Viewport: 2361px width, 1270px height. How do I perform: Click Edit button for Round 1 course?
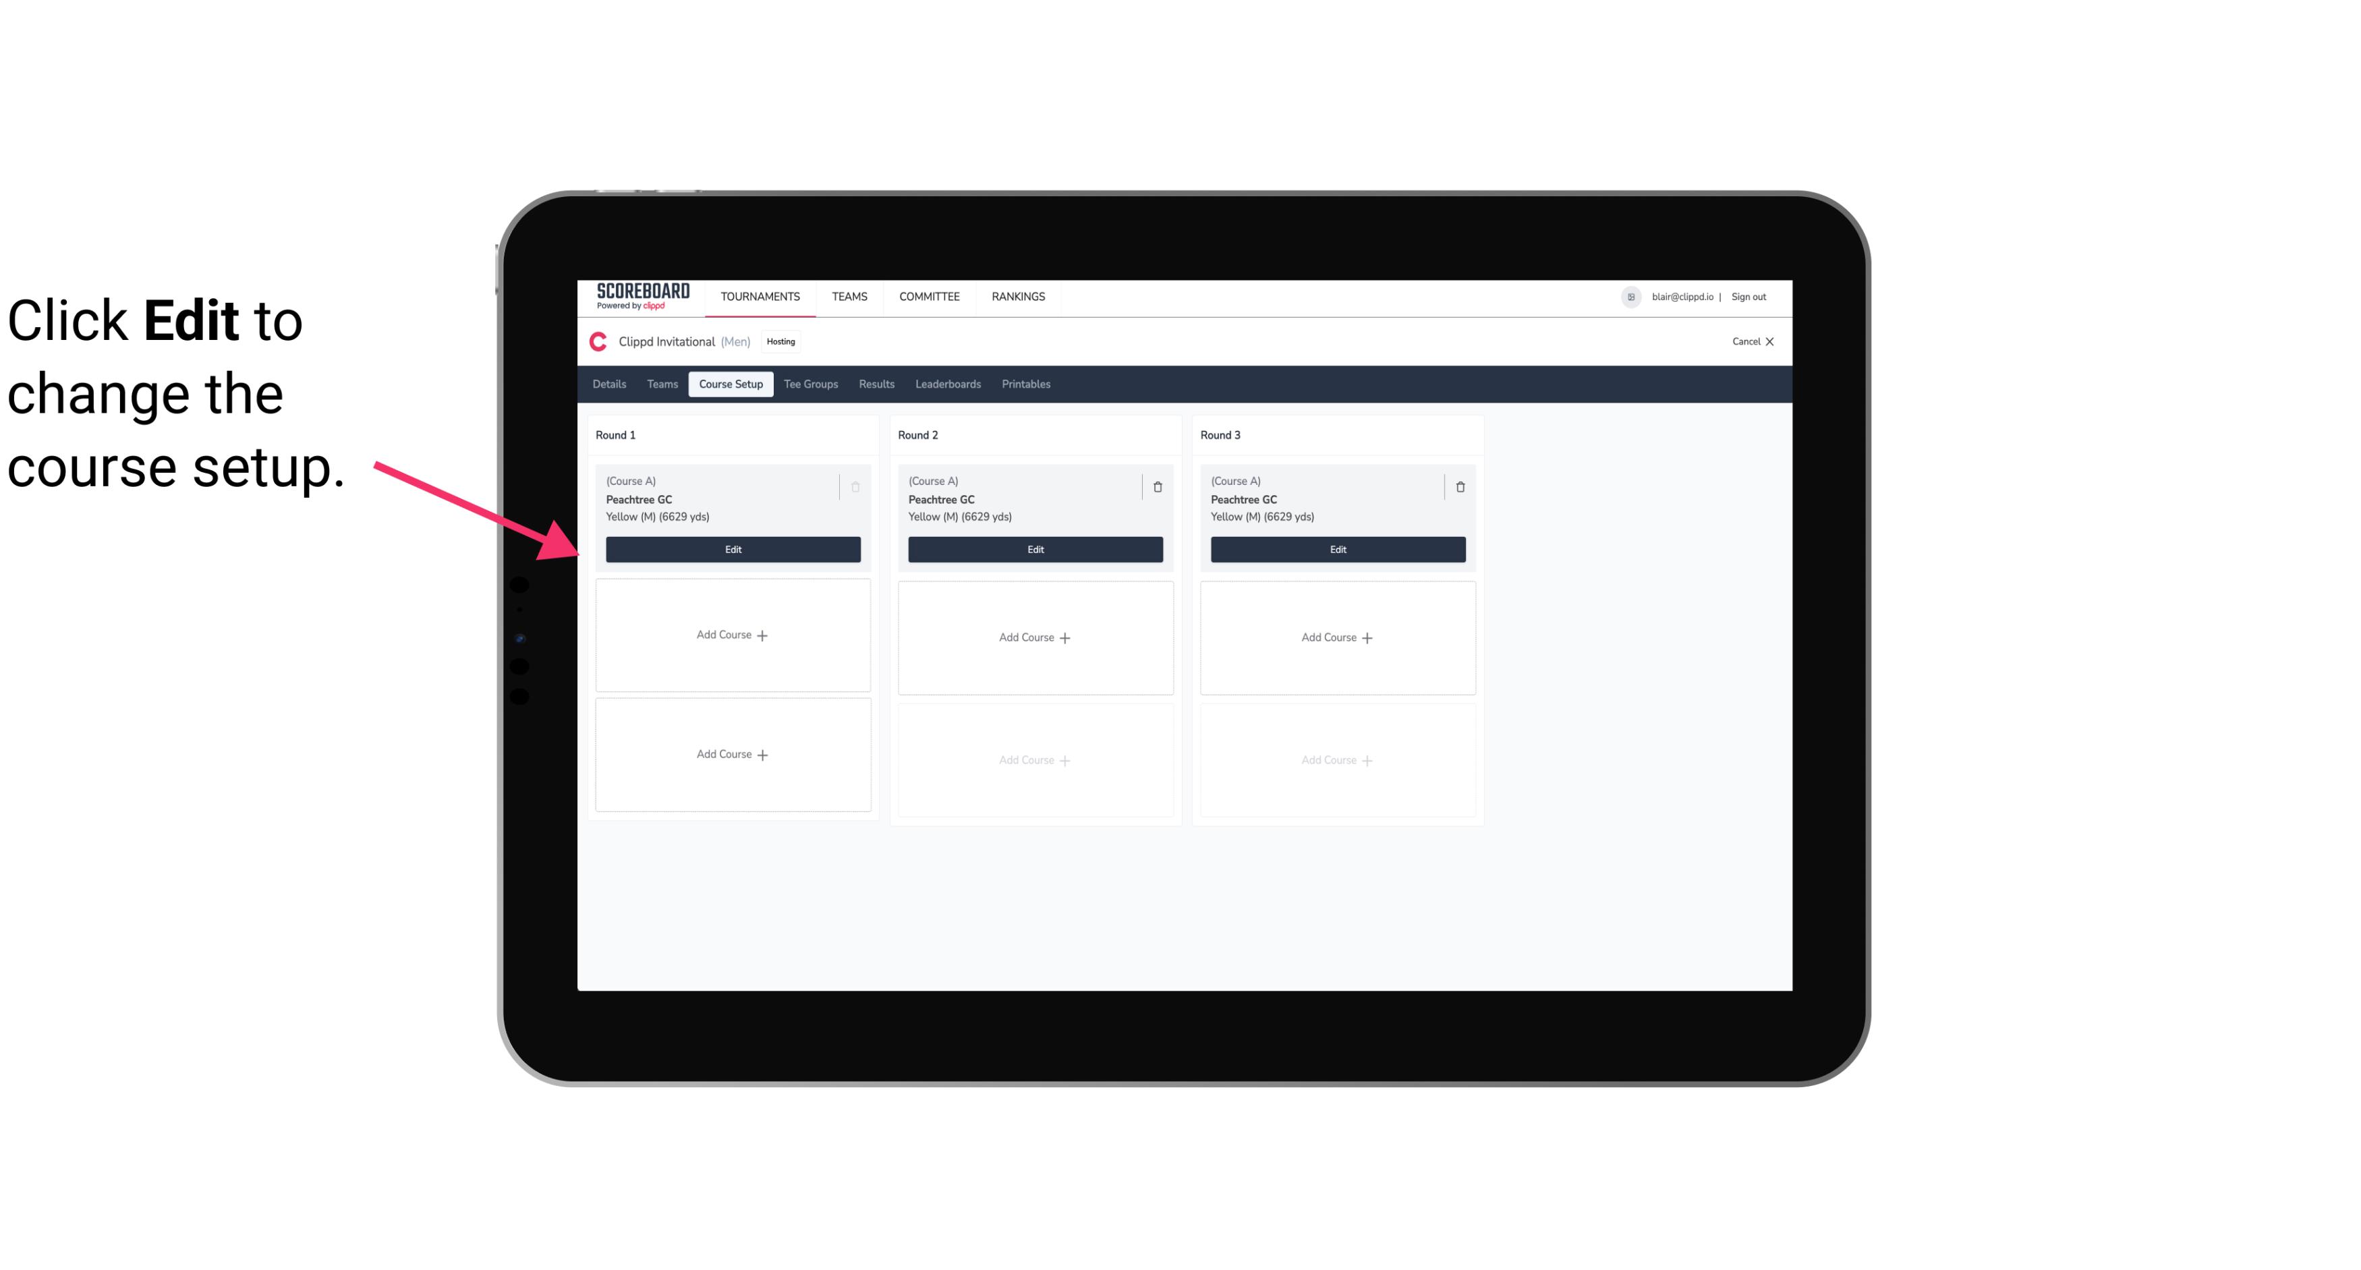(733, 548)
